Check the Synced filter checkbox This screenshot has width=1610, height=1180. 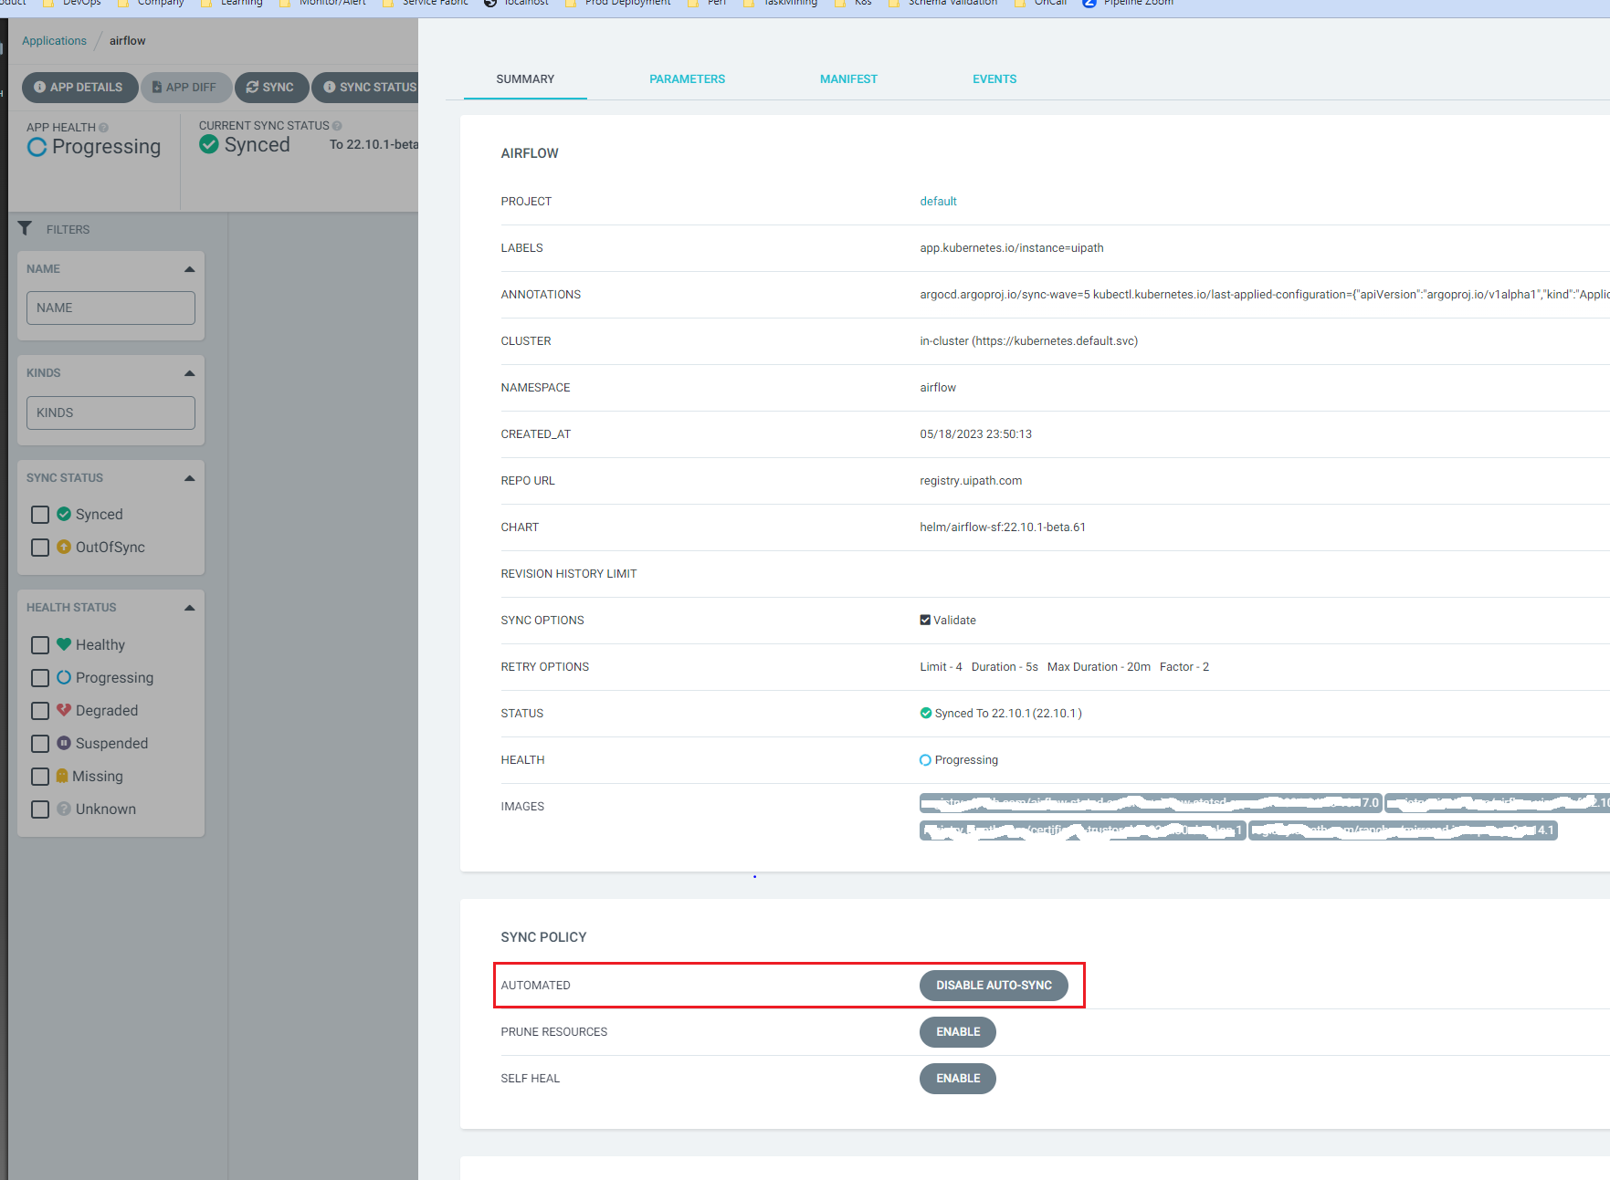[40, 515]
